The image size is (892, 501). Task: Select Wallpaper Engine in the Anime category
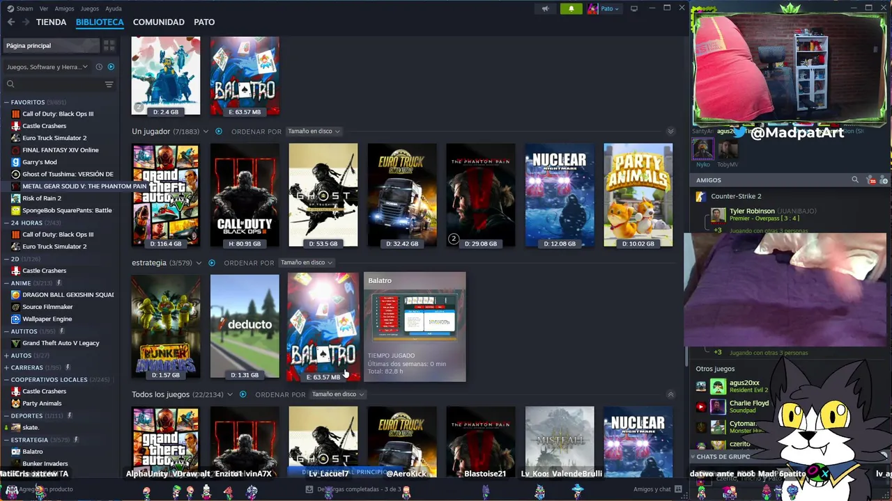pyautogui.click(x=47, y=319)
